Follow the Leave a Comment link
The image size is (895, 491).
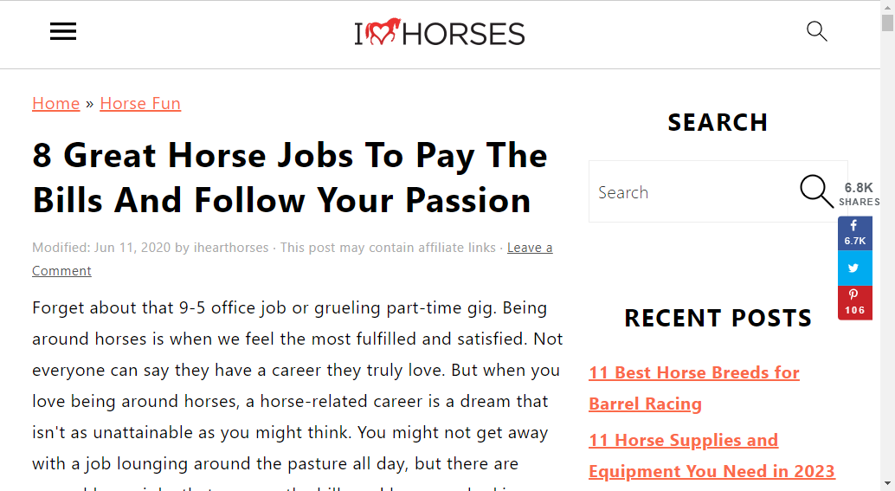(293, 259)
